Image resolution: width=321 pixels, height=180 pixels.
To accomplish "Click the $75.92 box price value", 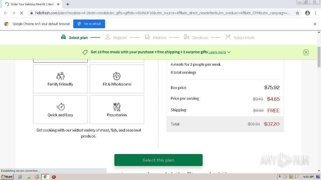I will click(x=272, y=87).
